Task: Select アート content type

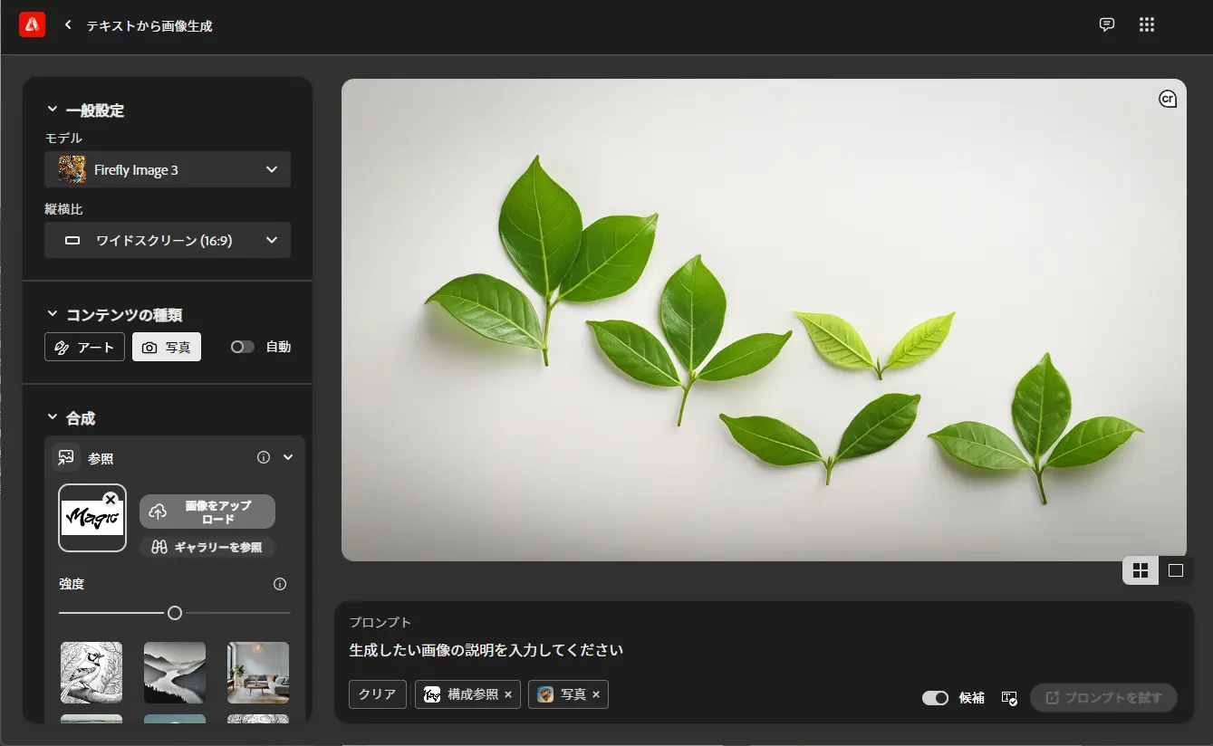Action: coord(84,347)
